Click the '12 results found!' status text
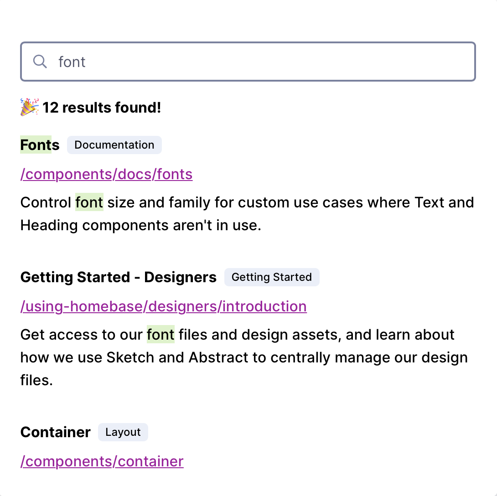Viewport: 497px width, 496px height. (102, 108)
